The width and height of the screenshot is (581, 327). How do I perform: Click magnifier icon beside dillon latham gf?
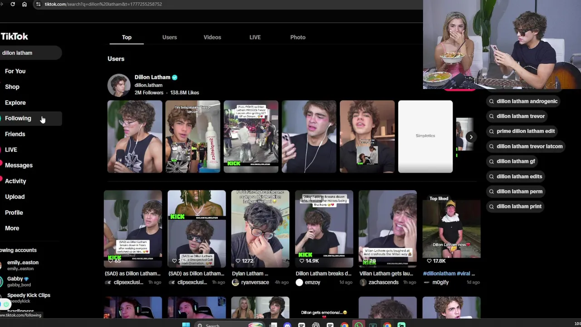pyautogui.click(x=491, y=161)
